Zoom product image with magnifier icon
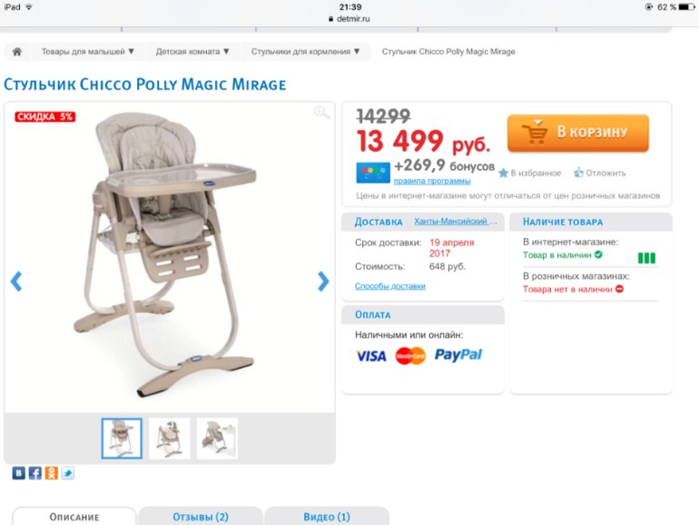This screenshot has height=525, width=699. click(x=322, y=113)
